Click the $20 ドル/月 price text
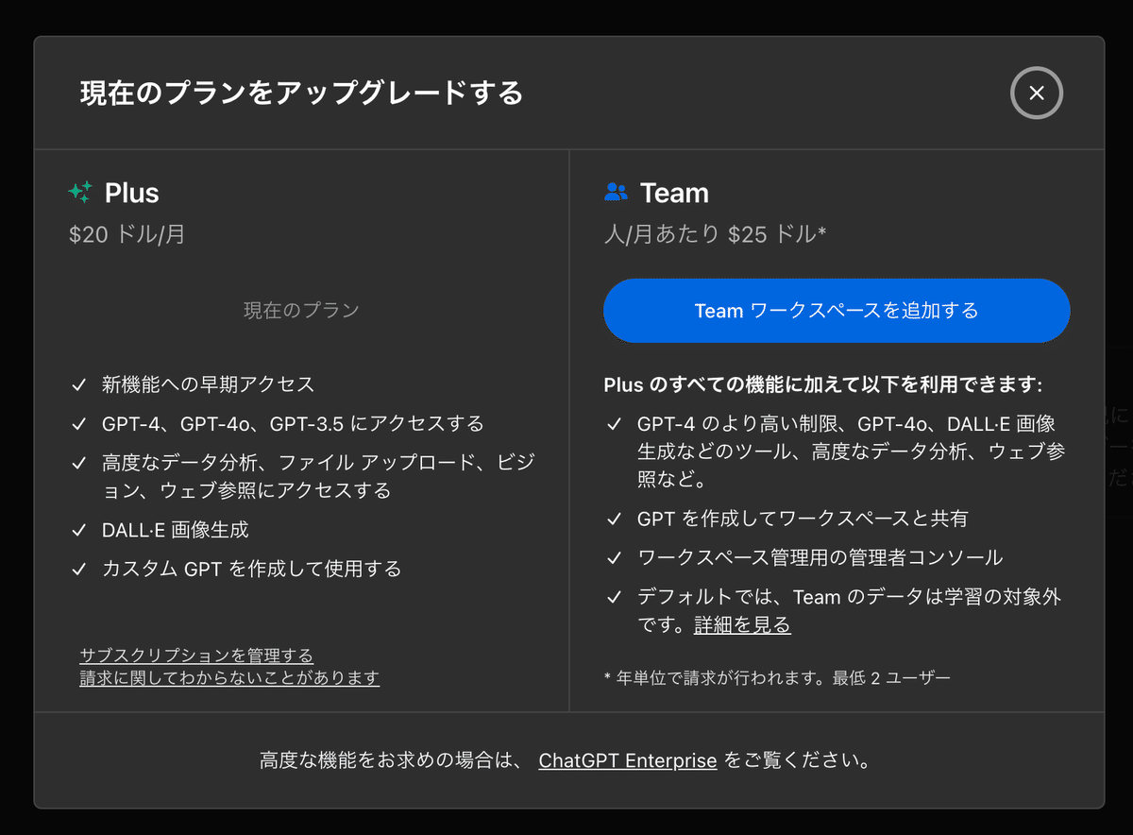 click(127, 234)
